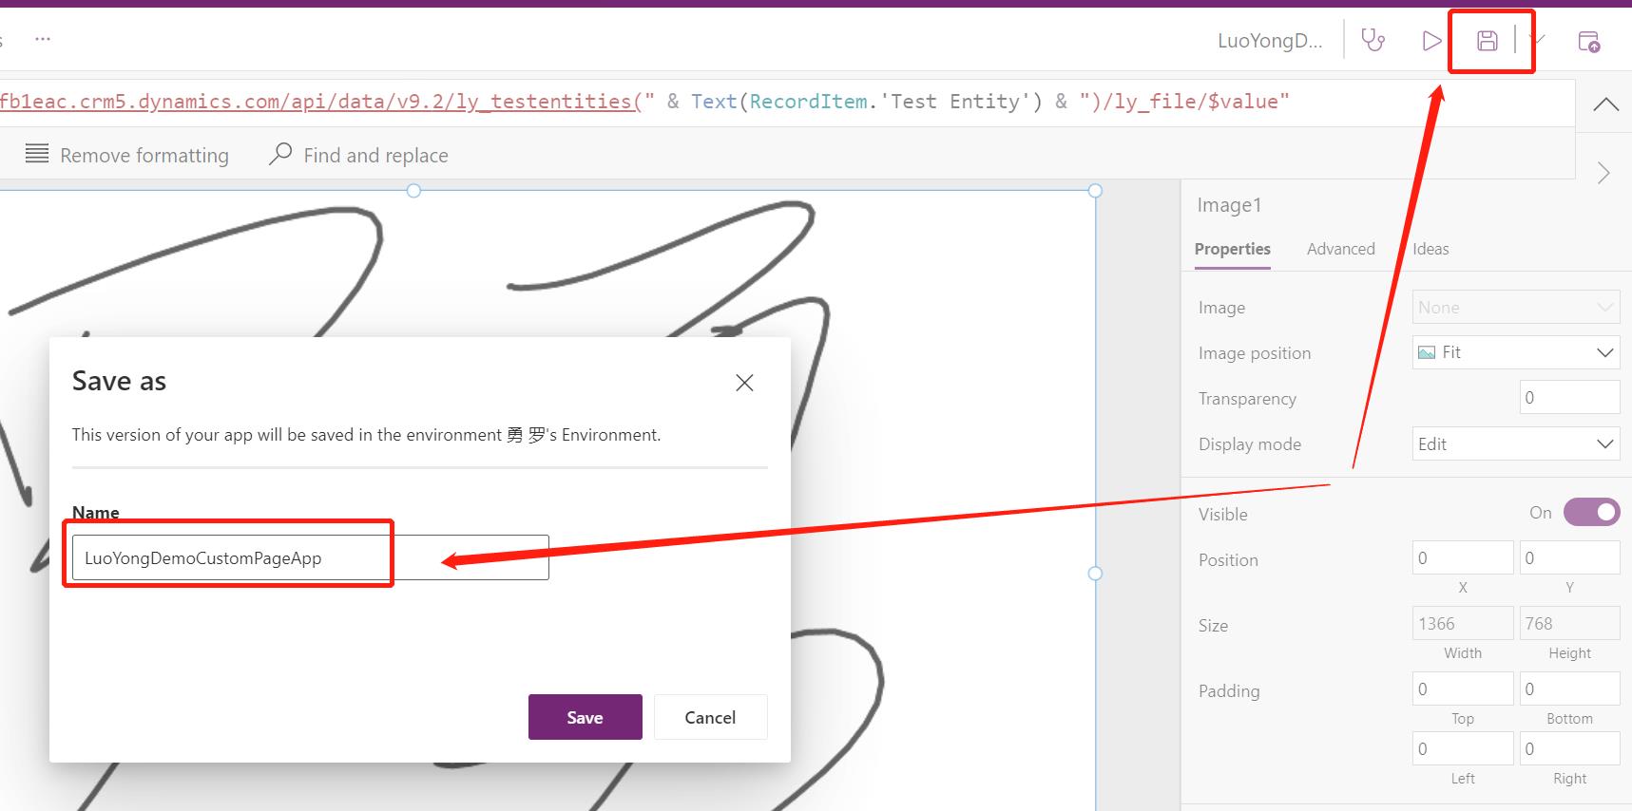Click the Padding Right field
The height and width of the screenshot is (811, 1632).
(1569, 748)
